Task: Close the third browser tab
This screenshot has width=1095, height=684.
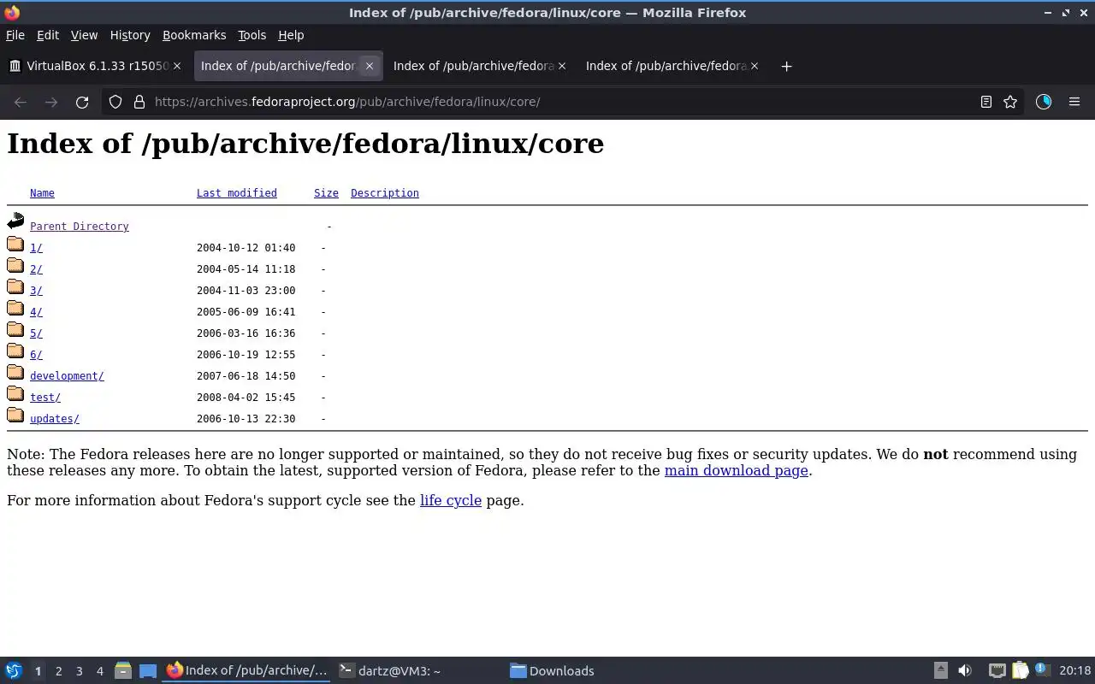Action: 562,66
